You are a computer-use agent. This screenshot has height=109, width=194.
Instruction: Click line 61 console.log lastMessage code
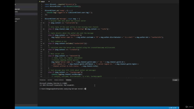pos(67,74)
